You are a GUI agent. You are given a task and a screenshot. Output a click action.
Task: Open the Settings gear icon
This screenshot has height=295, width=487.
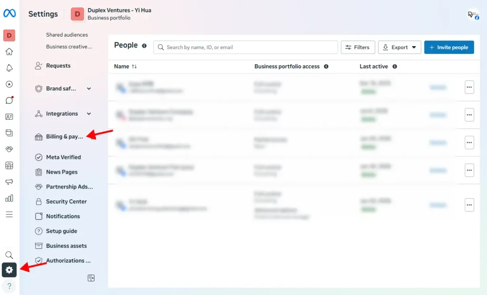tap(9, 270)
